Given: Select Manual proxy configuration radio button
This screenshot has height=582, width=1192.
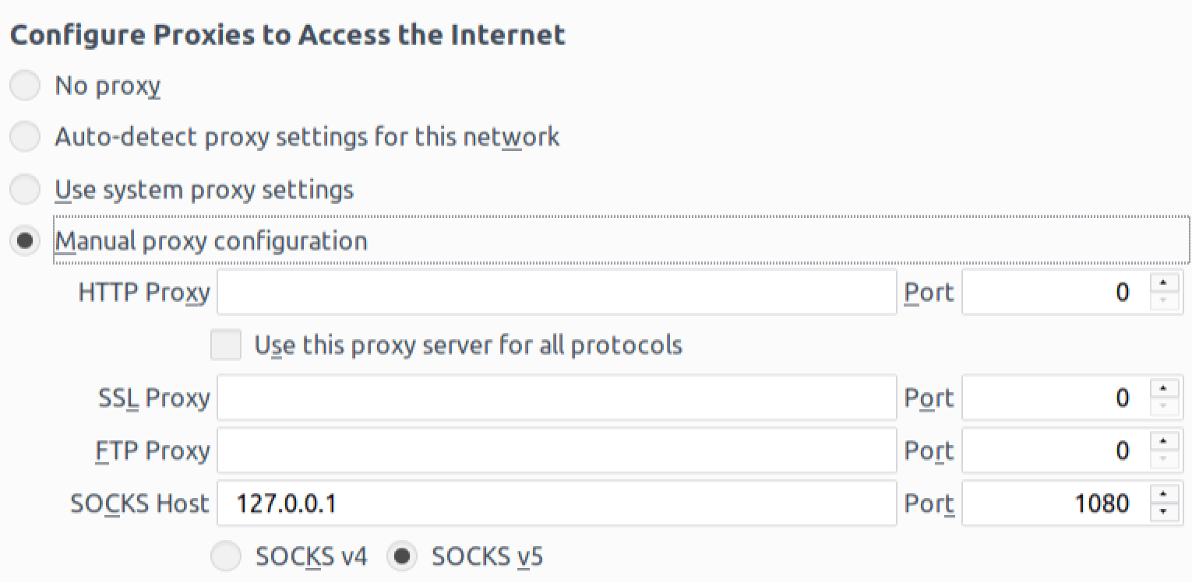Looking at the screenshot, I should click(25, 241).
